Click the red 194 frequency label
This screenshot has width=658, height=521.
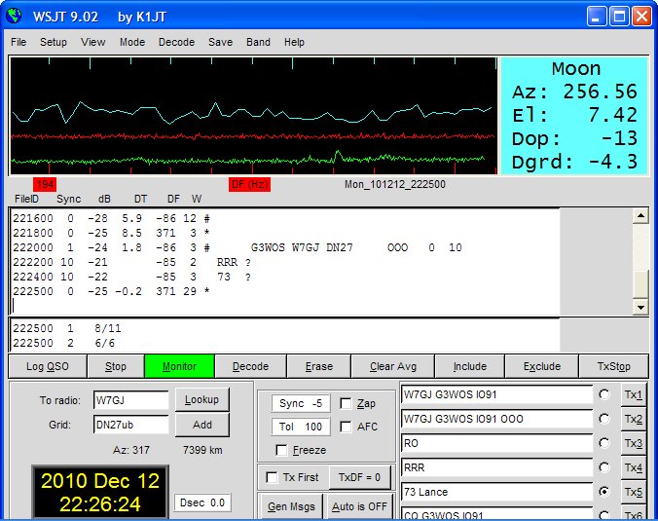tap(45, 184)
